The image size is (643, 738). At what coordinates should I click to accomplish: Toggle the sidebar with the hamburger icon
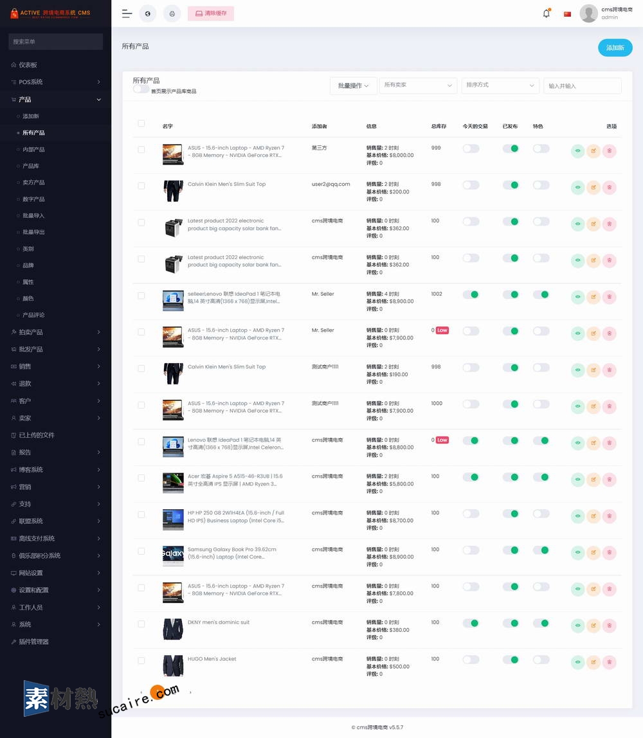pyautogui.click(x=127, y=14)
